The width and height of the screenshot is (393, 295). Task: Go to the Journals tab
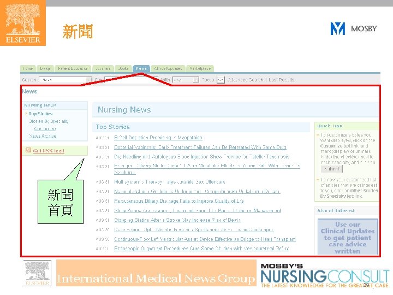(103, 68)
